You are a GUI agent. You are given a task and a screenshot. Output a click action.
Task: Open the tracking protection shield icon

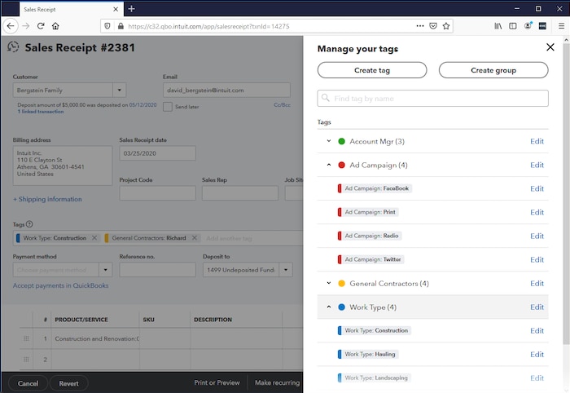107,26
